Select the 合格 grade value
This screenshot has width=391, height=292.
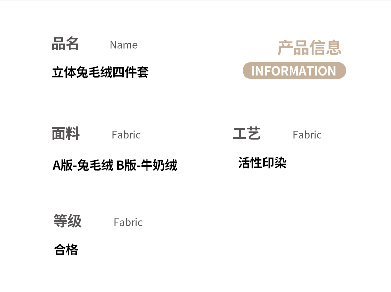66,250
